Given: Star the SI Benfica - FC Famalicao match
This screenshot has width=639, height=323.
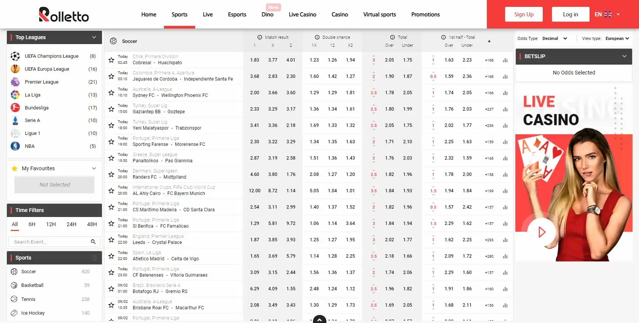Looking at the screenshot, I should click(111, 223).
